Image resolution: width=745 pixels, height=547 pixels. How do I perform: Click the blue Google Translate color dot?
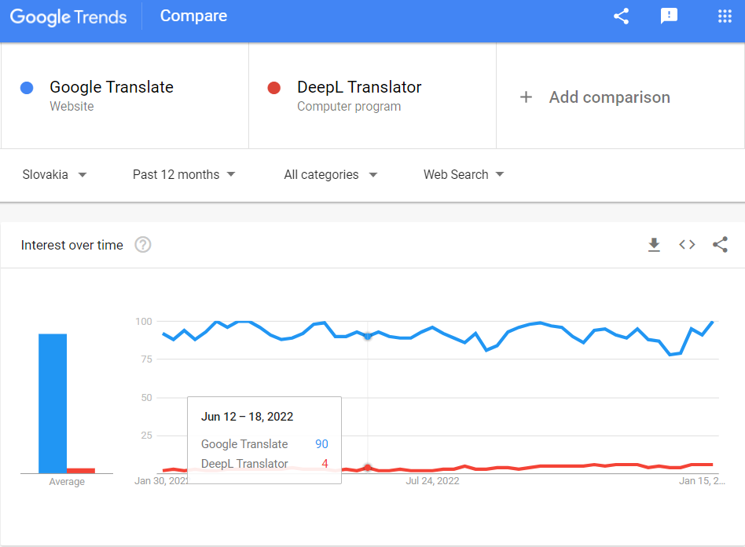[x=27, y=88]
